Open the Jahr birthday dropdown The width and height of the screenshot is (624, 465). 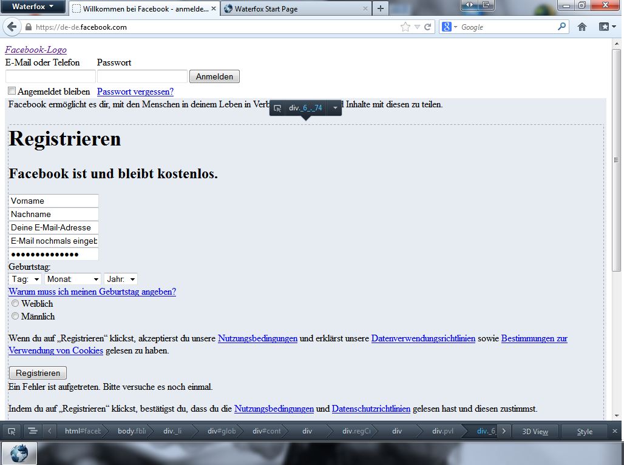point(121,279)
